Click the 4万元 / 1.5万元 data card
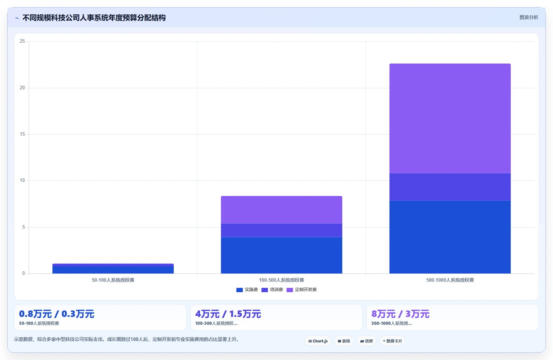The image size is (553, 360). 276,317
